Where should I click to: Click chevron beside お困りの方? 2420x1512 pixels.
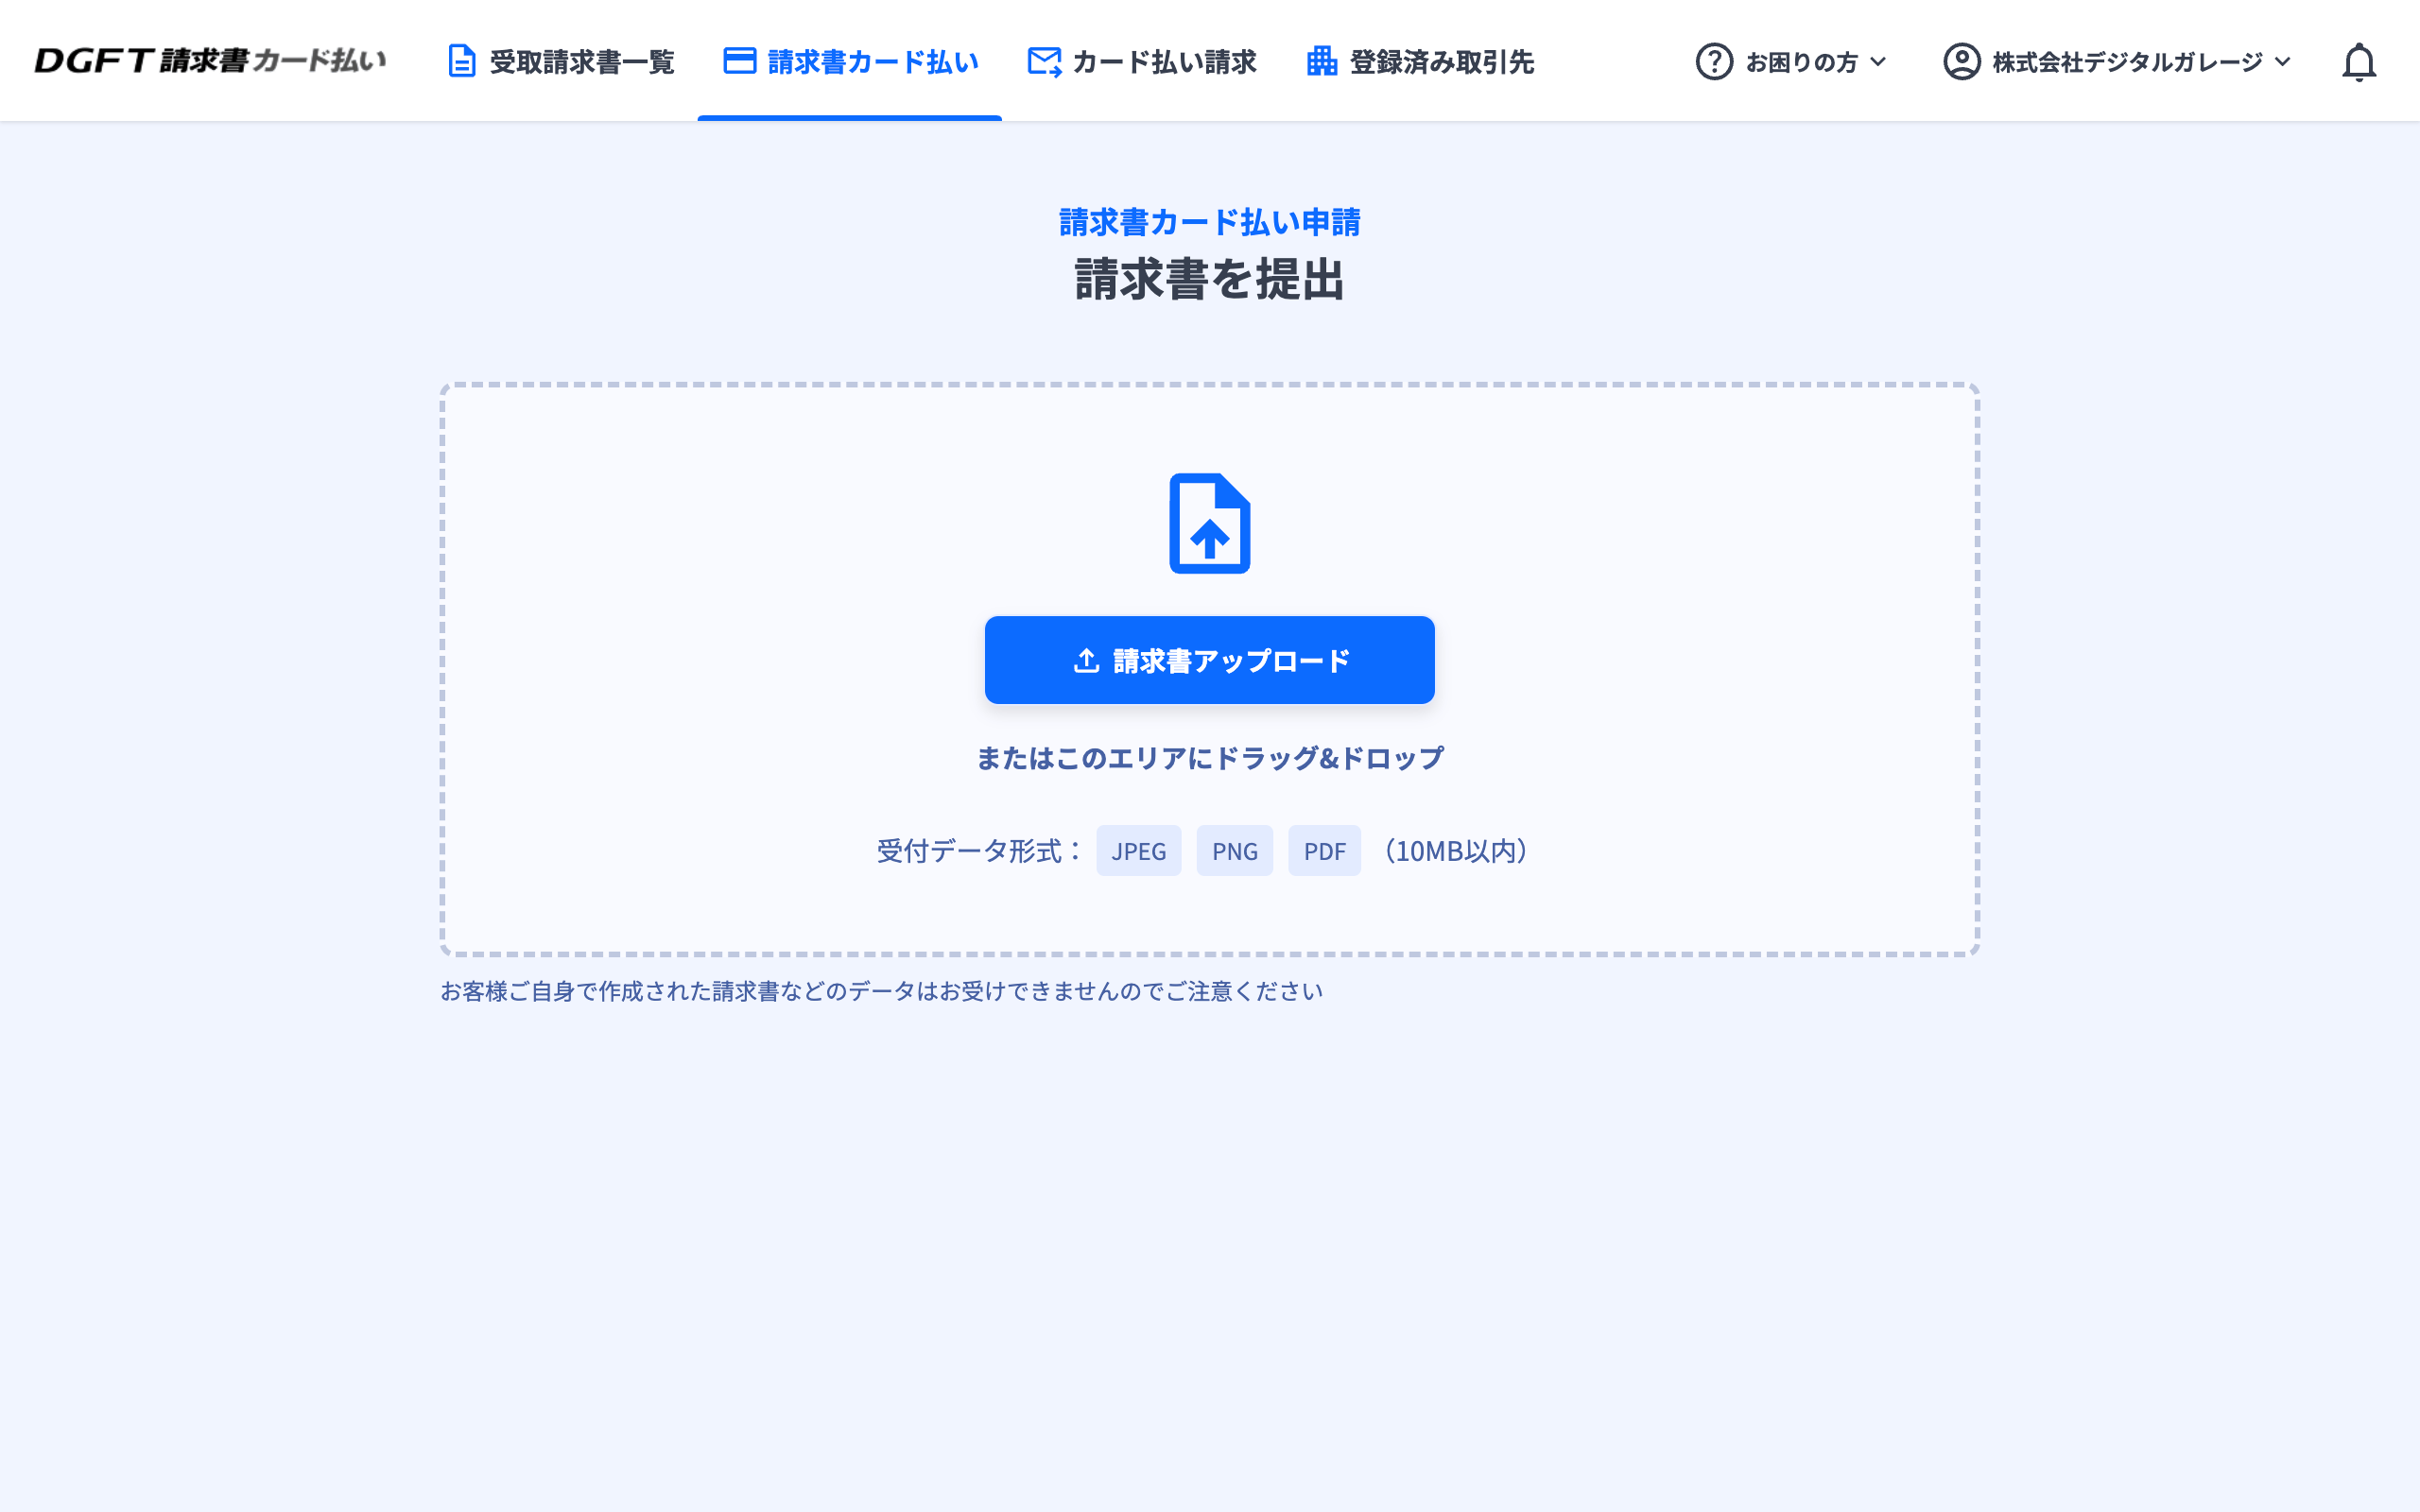click(x=1878, y=62)
